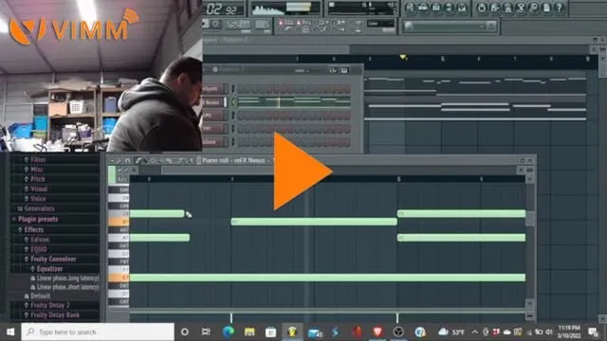
Task: Open the graph editor icon in channel rack header
Action: coord(333,70)
